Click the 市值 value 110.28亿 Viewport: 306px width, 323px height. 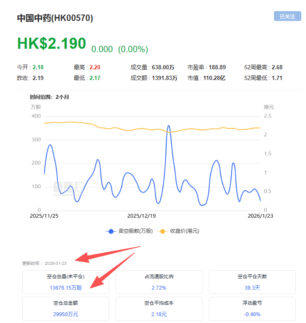click(214, 78)
